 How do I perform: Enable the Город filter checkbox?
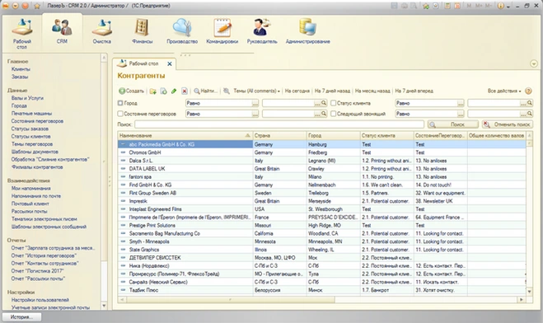(120, 103)
